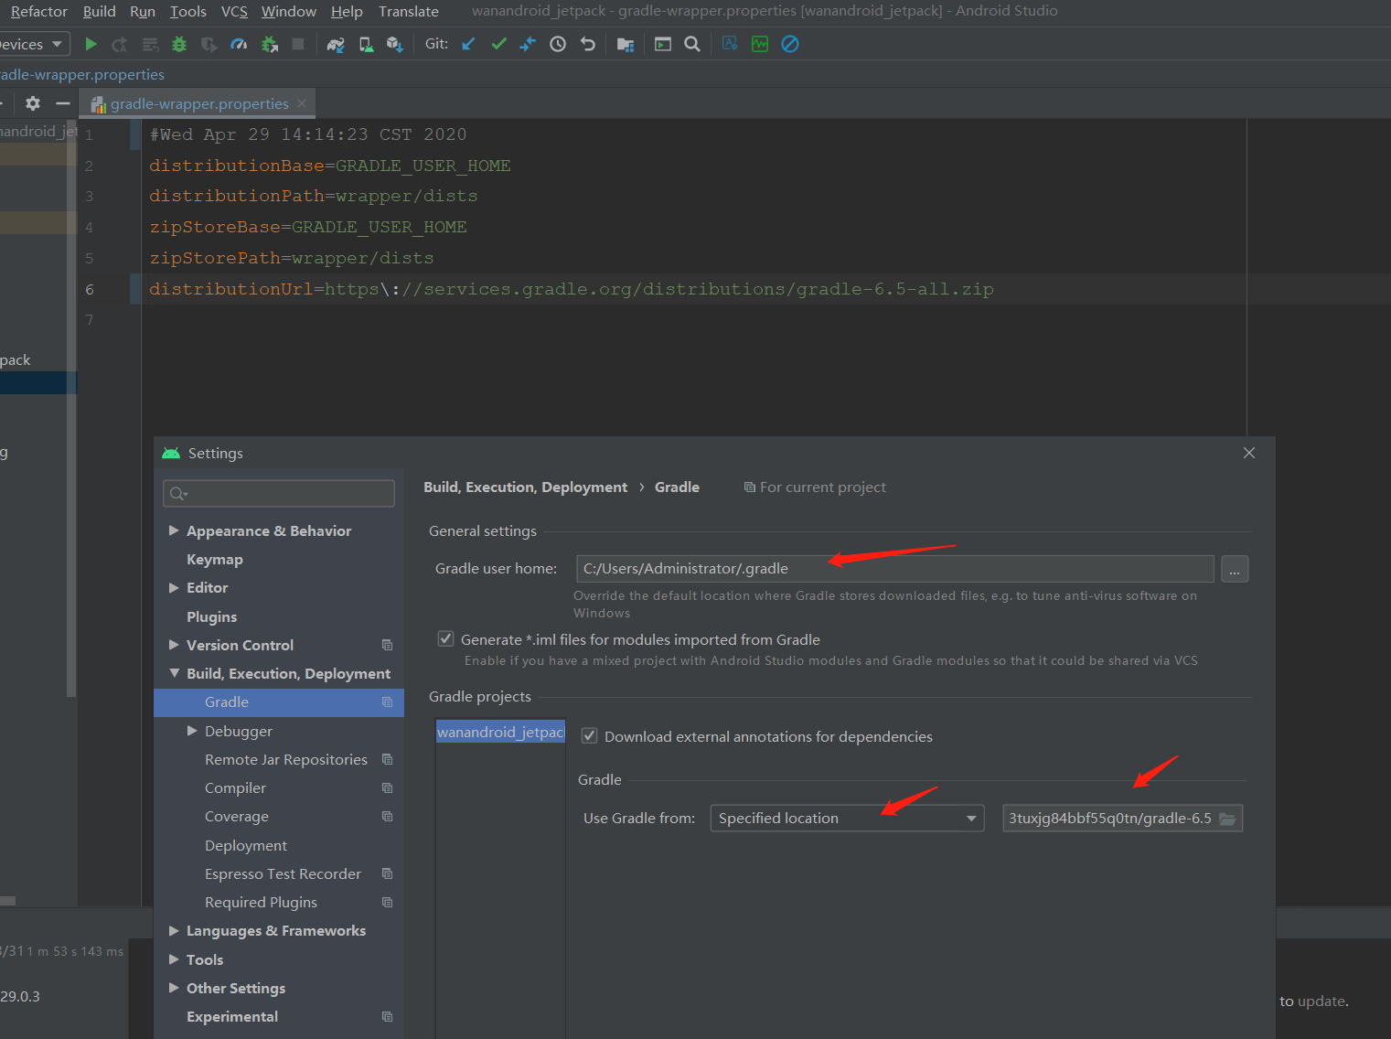Click the Gradle user home browse button
The width and height of the screenshot is (1391, 1039).
point(1235,569)
